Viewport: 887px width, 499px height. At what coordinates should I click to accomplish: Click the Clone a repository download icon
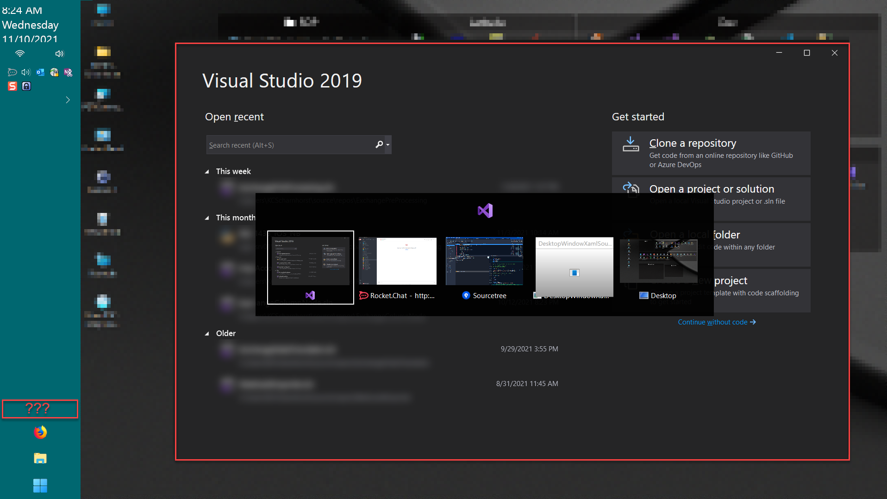click(630, 144)
